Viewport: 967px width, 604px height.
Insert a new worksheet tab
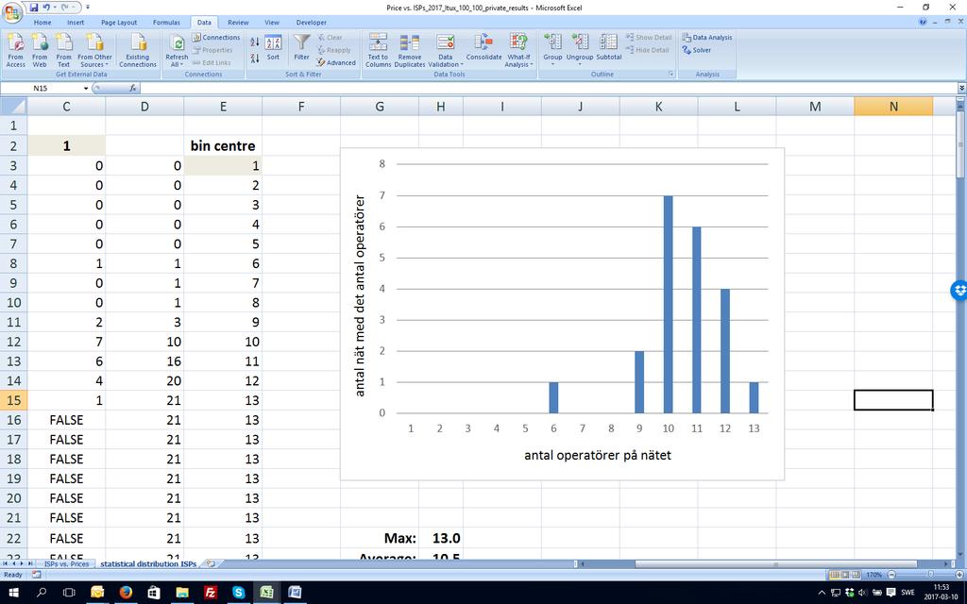pyautogui.click(x=211, y=564)
